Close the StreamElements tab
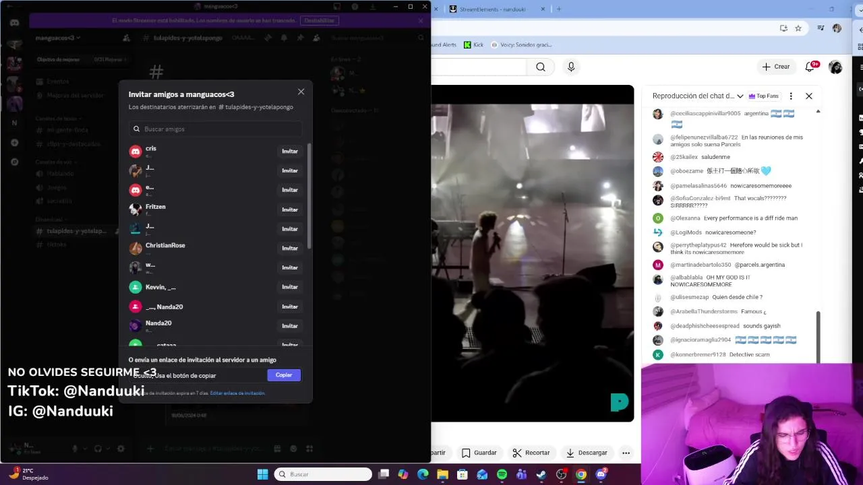Viewport: 863px width, 485px height. coord(542,9)
